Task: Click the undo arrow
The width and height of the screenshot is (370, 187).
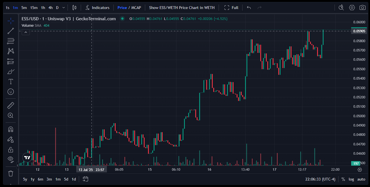Action: click(249, 7)
